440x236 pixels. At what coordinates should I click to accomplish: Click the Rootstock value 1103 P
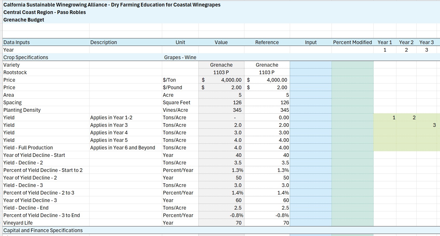coord(221,72)
